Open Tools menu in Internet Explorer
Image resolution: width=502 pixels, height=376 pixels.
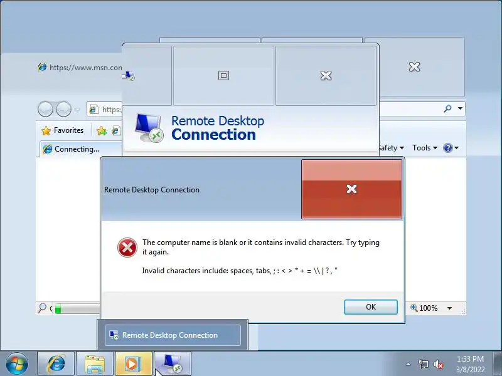(x=425, y=148)
